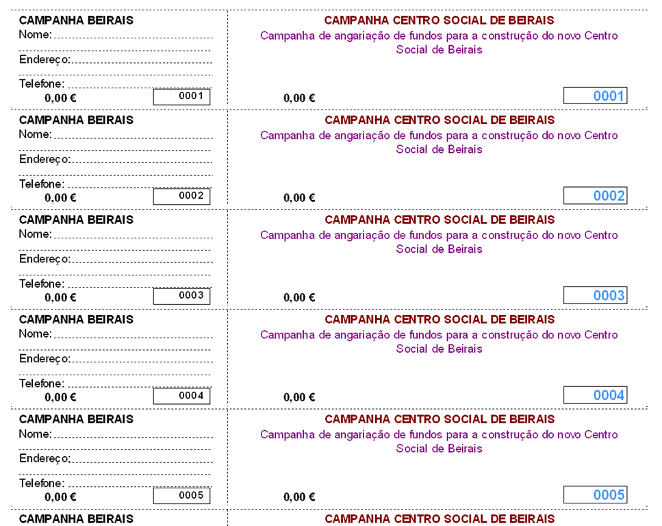Viewport: 662px width, 526px height.
Task: Click the blue ticket number box 0004
Action: click(x=595, y=395)
